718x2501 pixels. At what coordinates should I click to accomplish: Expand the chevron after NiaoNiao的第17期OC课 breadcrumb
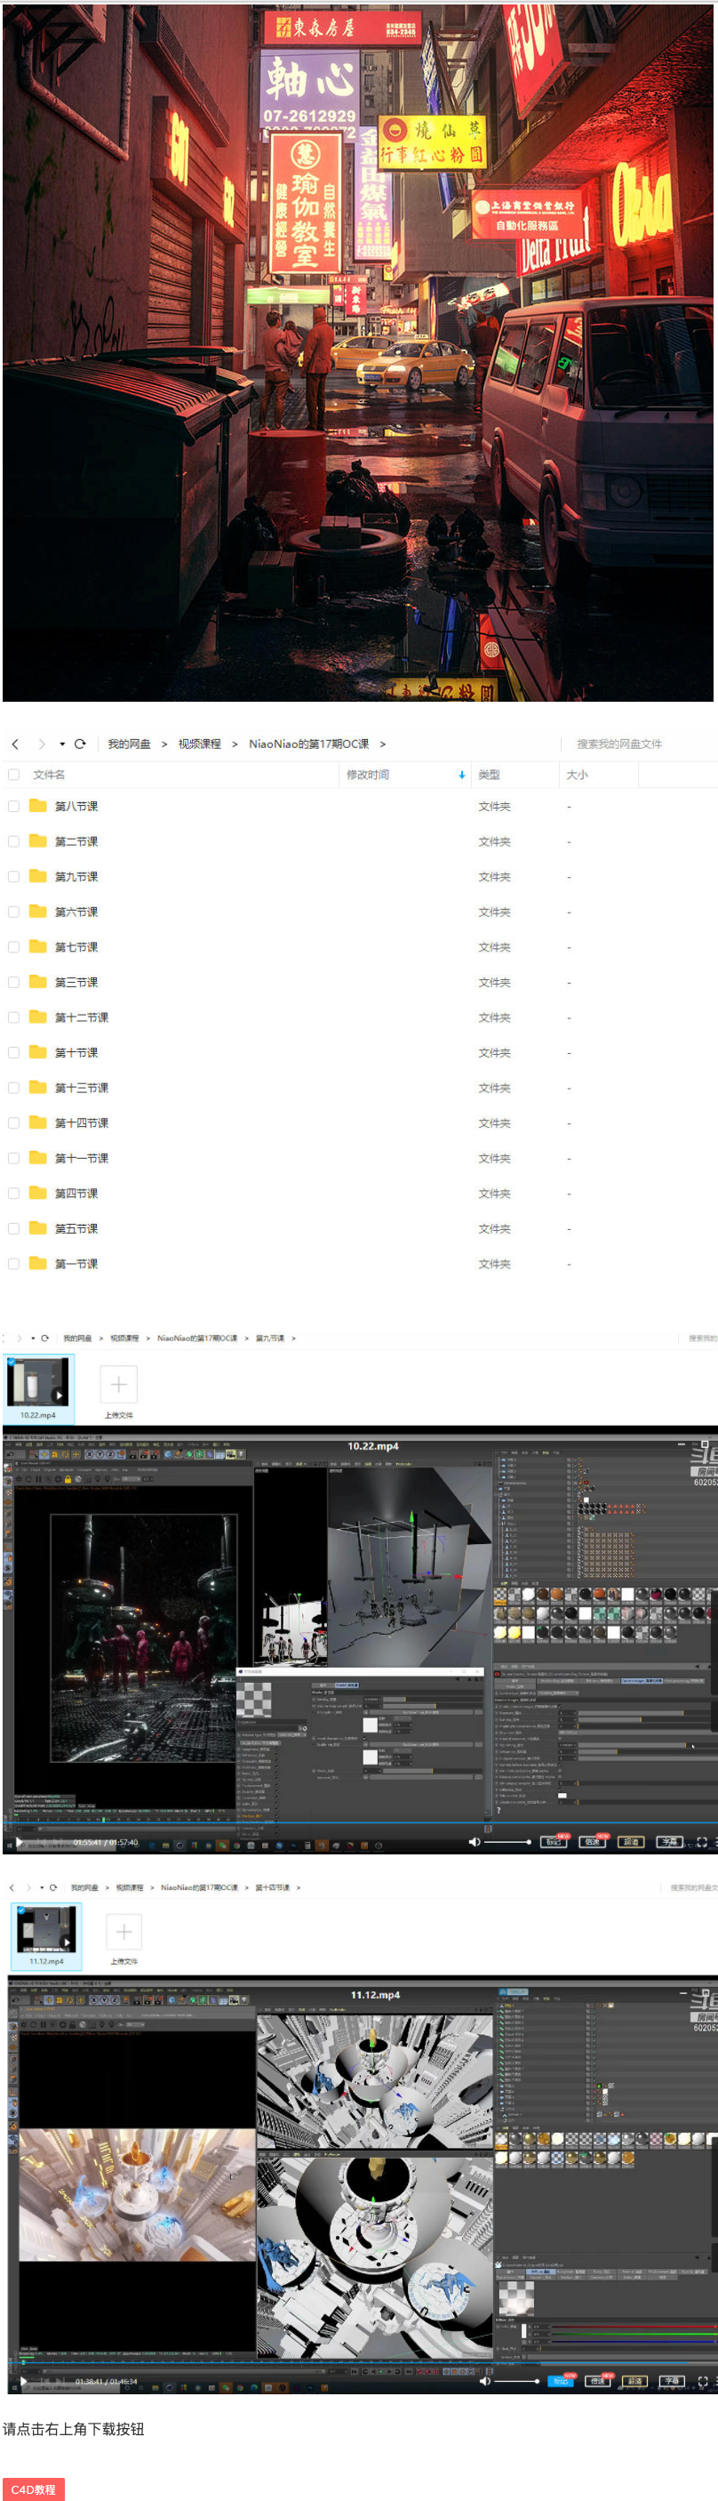(382, 744)
